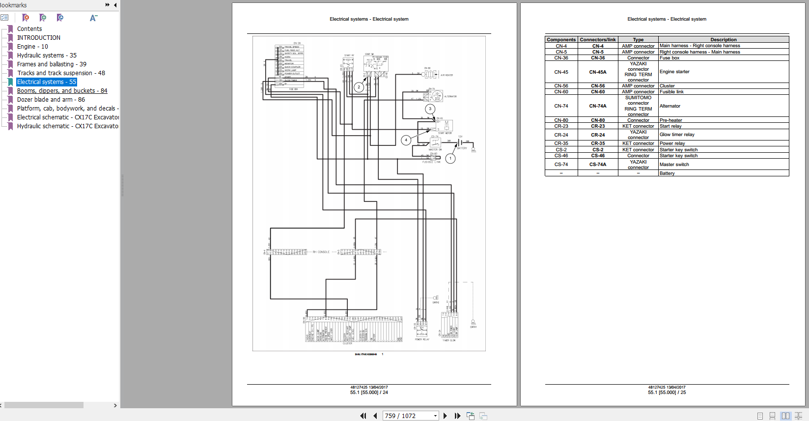This screenshot has width=809, height=421.
Task: Go to the previous page
Action: [x=375, y=416]
